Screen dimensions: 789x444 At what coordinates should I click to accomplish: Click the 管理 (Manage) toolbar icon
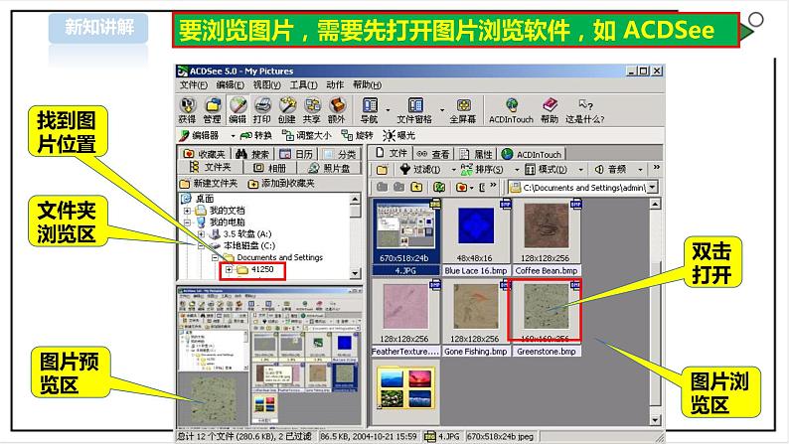click(213, 109)
